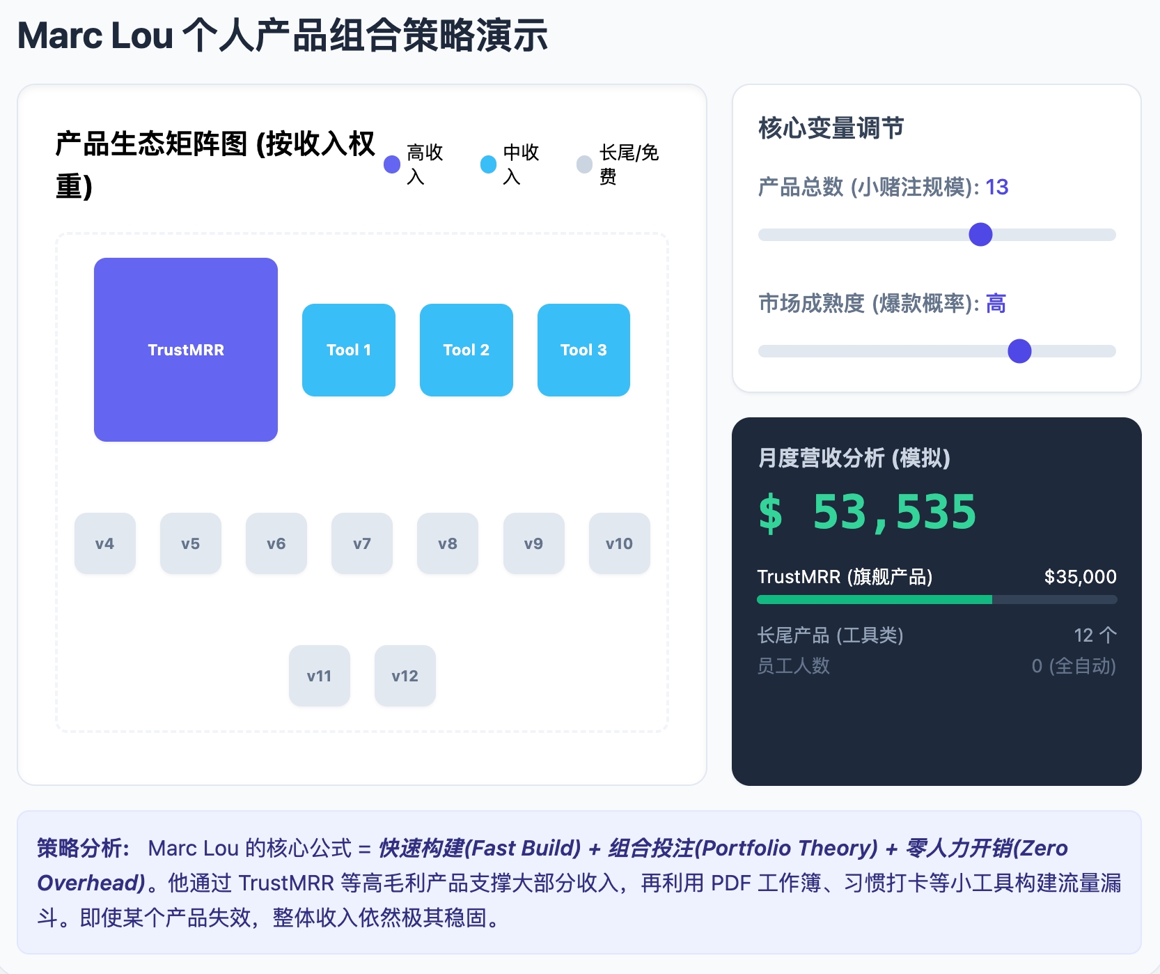Click the TrustMRR revenue progress bar
This screenshot has height=974, width=1160.
point(937,599)
